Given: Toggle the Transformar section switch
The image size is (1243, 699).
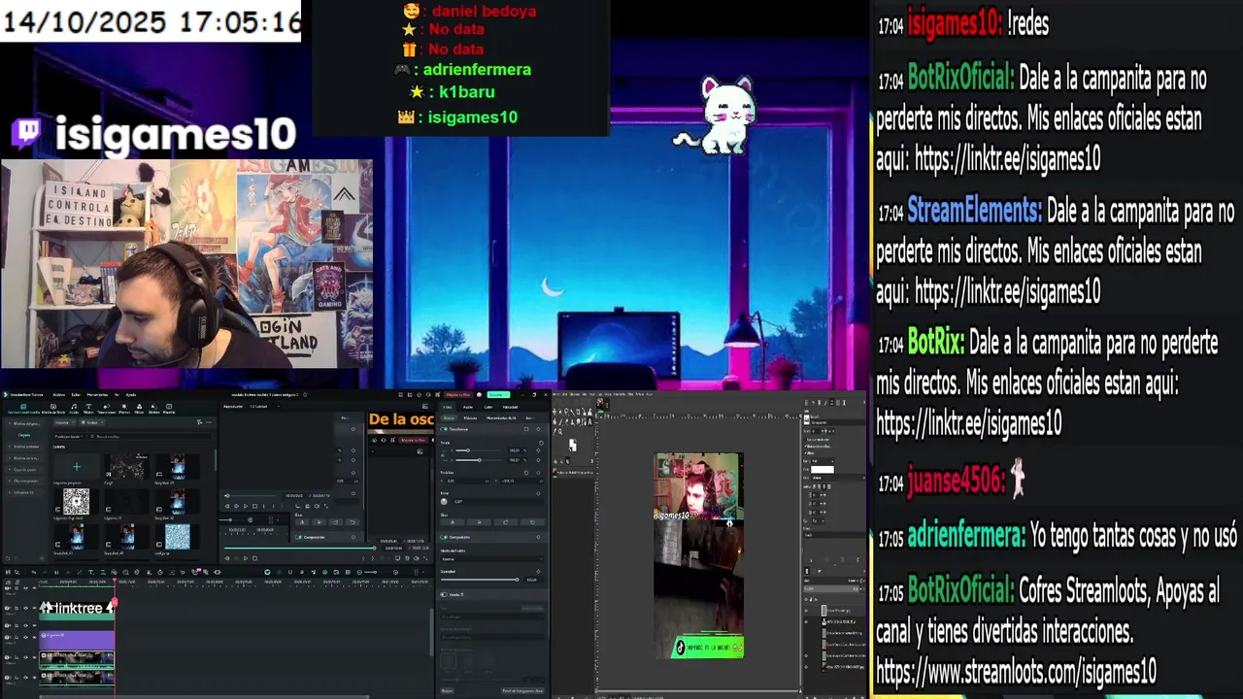Looking at the screenshot, I should 444,429.
